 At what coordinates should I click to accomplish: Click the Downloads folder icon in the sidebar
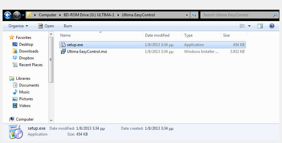tap(15, 51)
